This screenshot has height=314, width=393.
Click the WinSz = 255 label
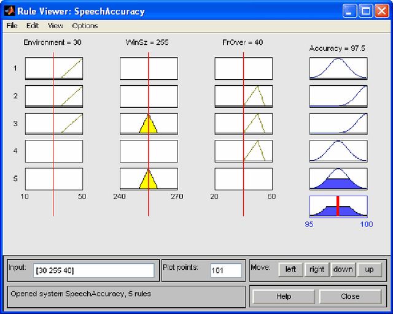pos(147,42)
